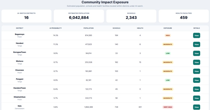Click schools count 184 for Bagamoyo
210x110 pixels.
tap(116, 35)
